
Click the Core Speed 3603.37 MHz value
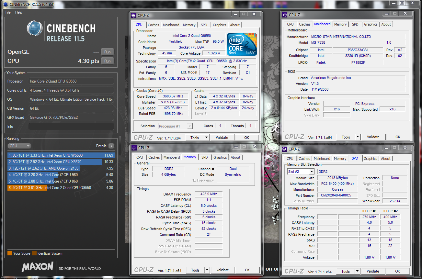(x=173, y=96)
